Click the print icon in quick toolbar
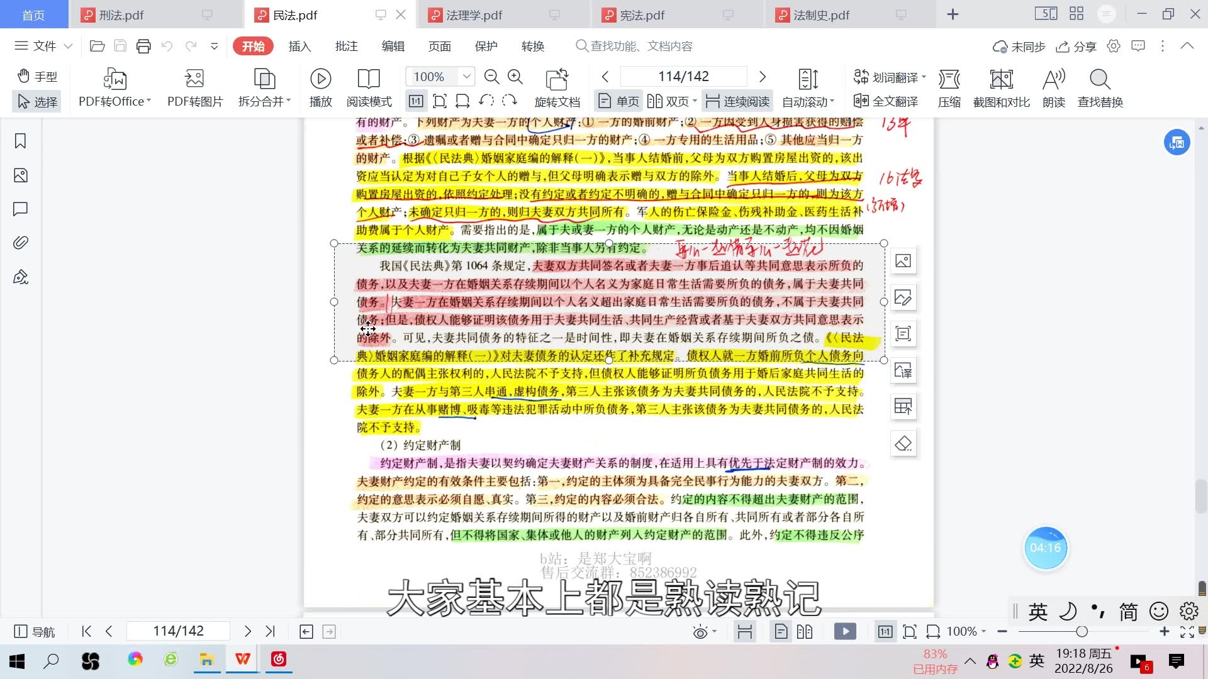 (x=143, y=46)
